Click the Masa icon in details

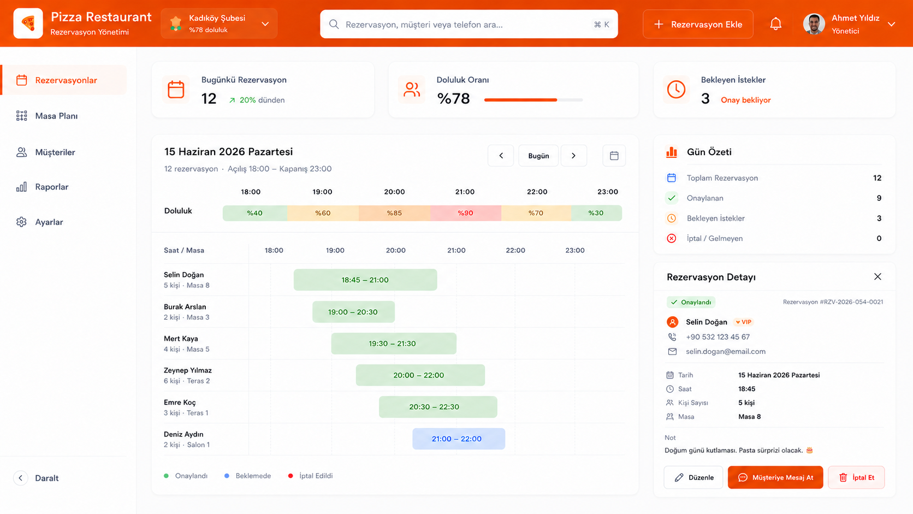point(670,417)
